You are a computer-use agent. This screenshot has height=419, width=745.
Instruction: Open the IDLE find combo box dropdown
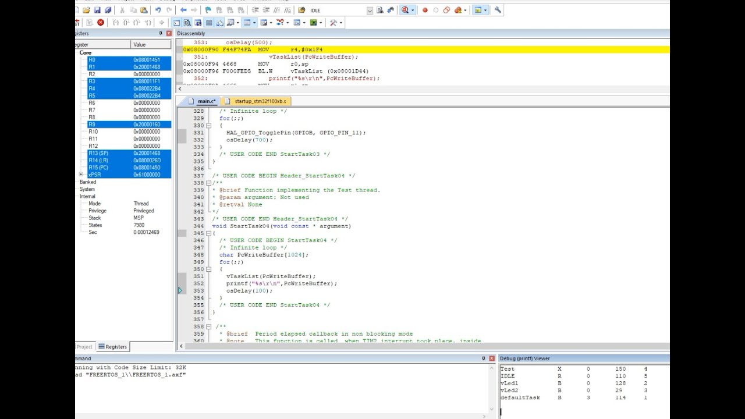(x=370, y=10)
